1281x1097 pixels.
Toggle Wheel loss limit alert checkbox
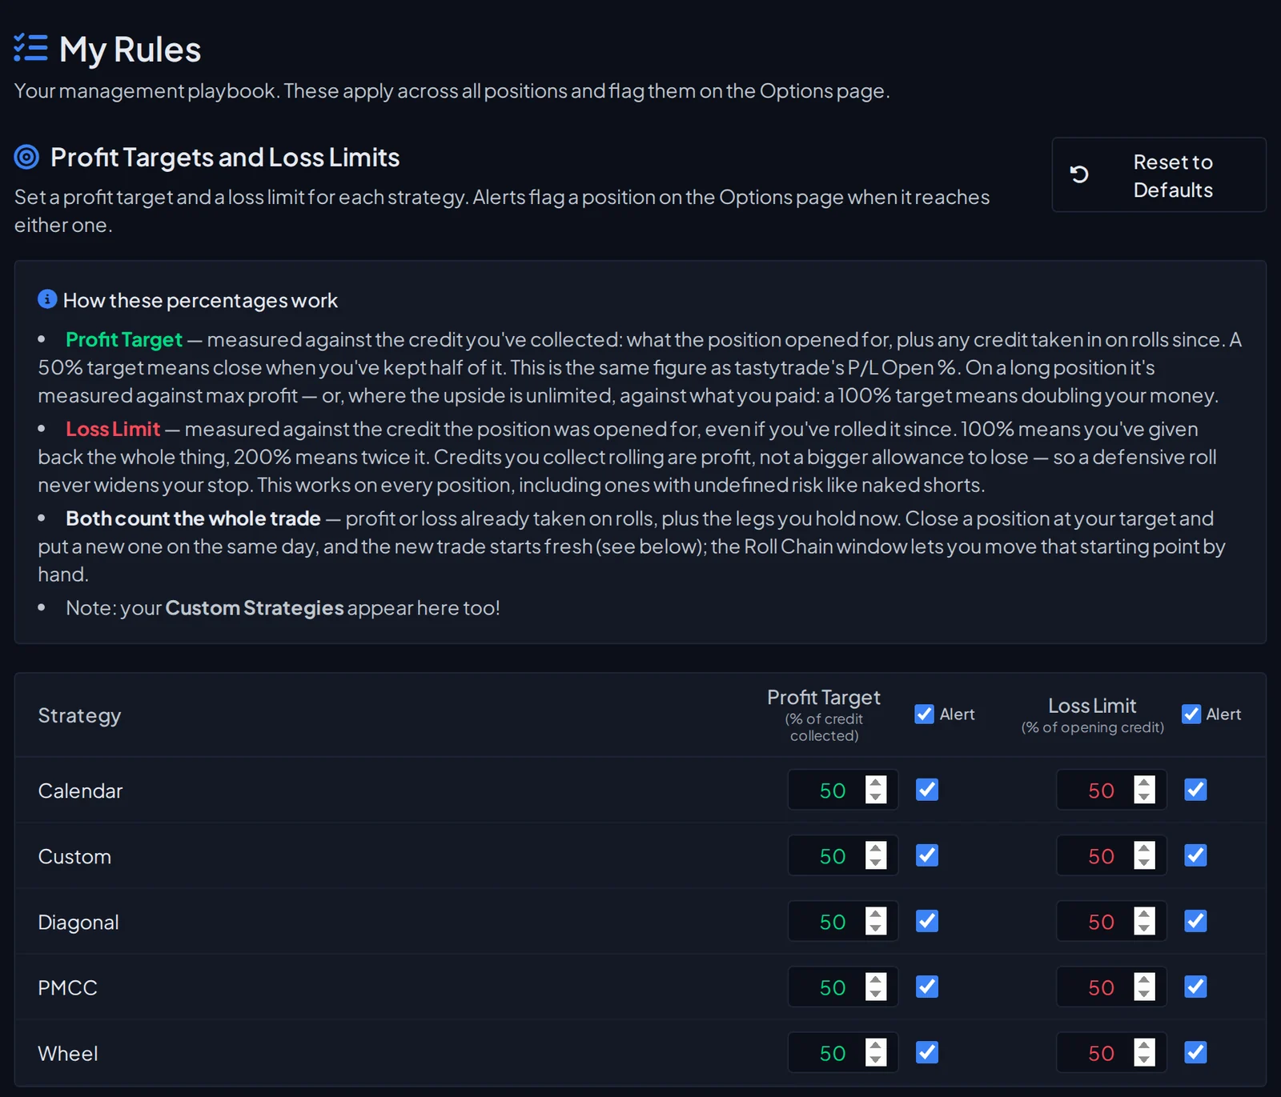point(1195,1052)
